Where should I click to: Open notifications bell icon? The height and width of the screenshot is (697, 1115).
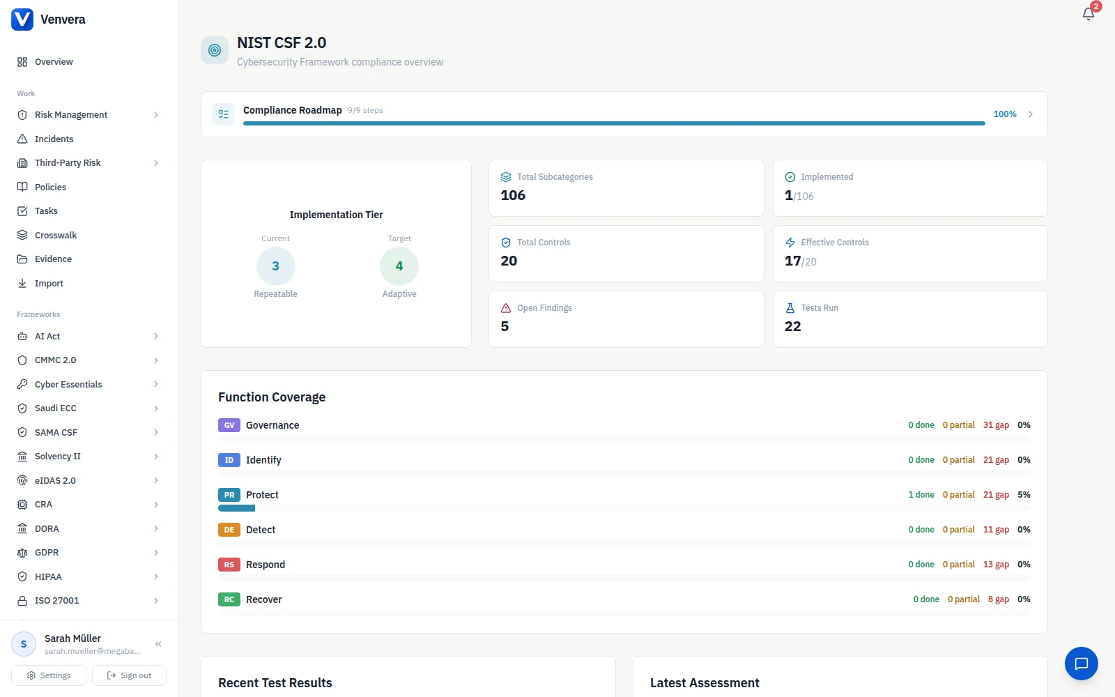coord(1088,14)
